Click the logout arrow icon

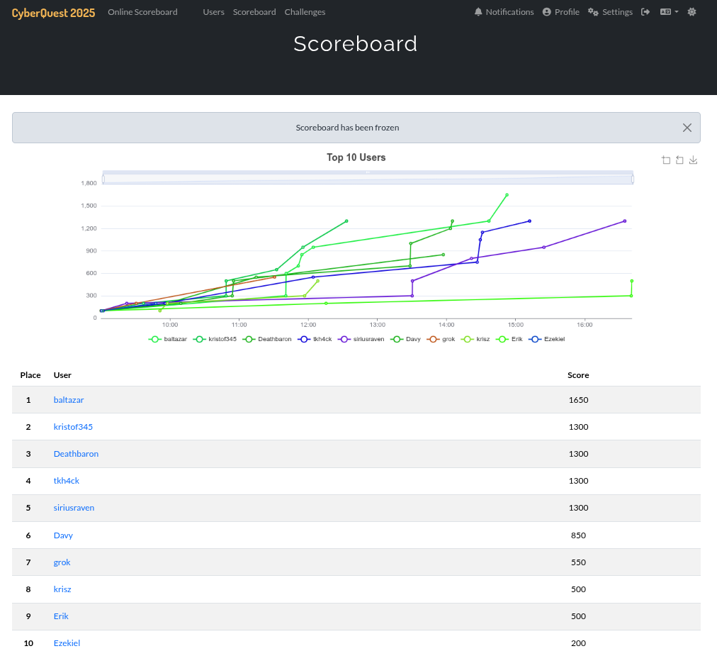[645, 12]
